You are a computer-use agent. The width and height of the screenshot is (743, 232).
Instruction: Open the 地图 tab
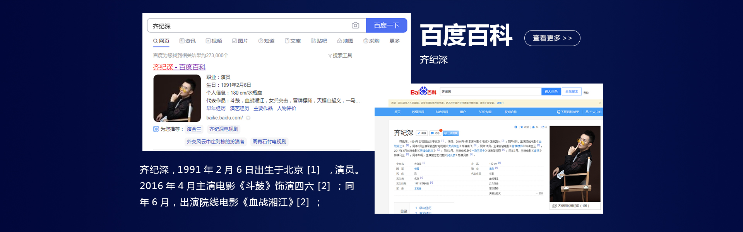pyautogui.click(x=345, y=41)
